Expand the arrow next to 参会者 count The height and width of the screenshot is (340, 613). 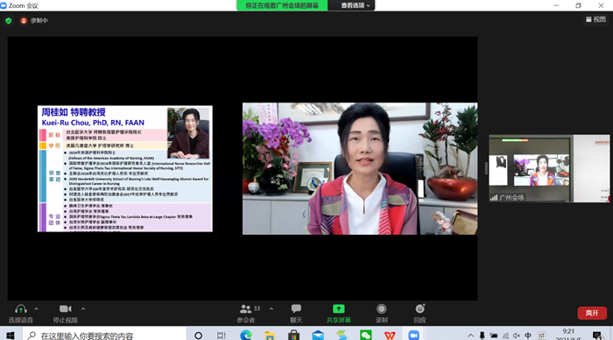coord(271,309)
